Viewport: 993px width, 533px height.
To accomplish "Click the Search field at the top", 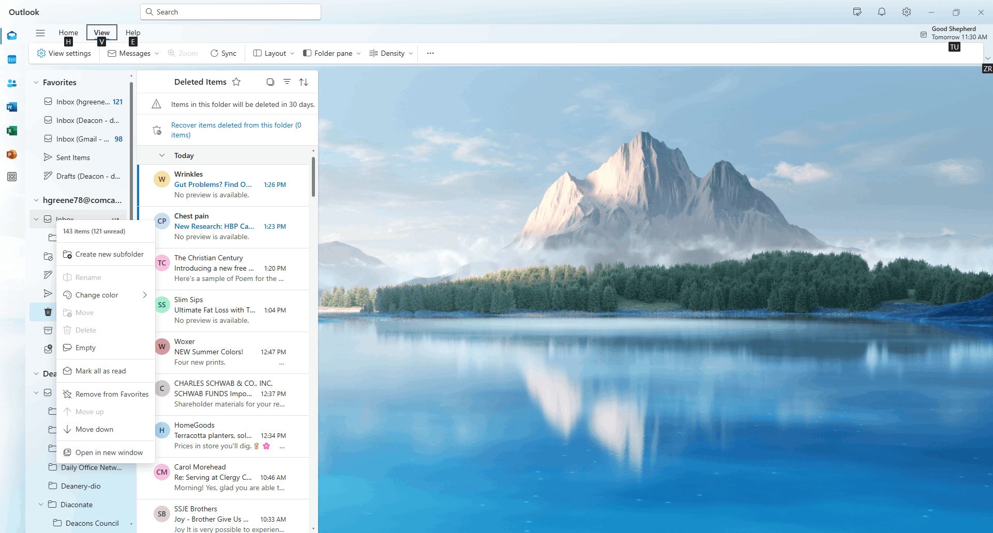I will click(230, 11).
